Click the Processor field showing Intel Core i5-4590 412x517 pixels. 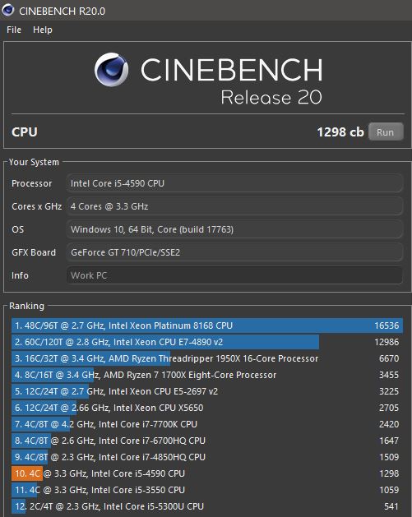pos(234,183)
